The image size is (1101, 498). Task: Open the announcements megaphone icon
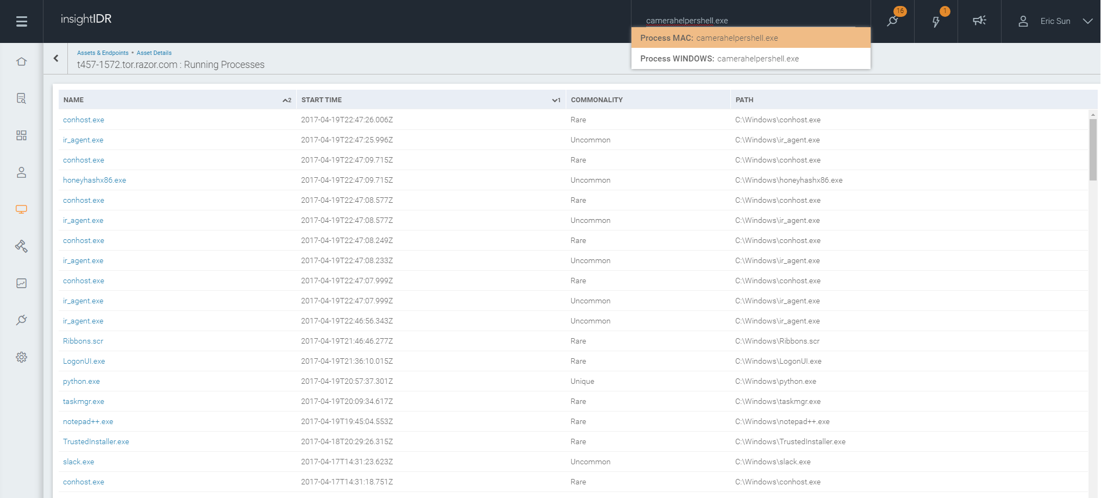point(979,21)
